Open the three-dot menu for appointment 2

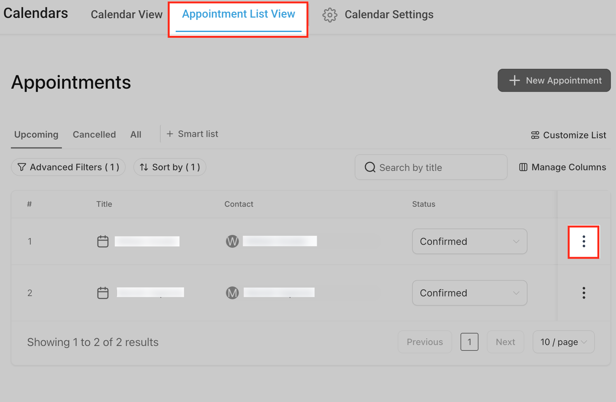pos(583,293)
